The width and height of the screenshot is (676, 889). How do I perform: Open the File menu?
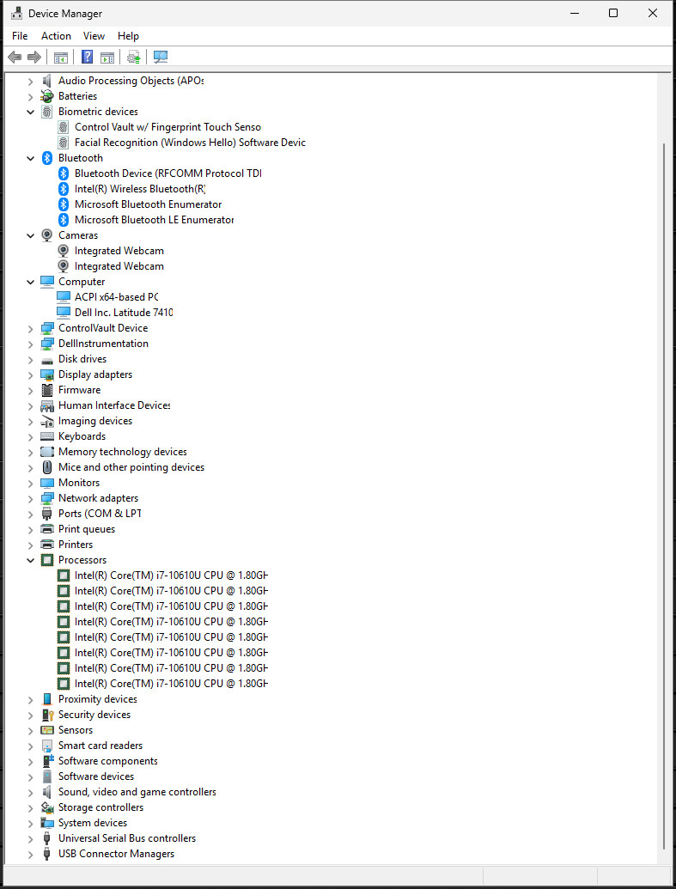point(20,36)
